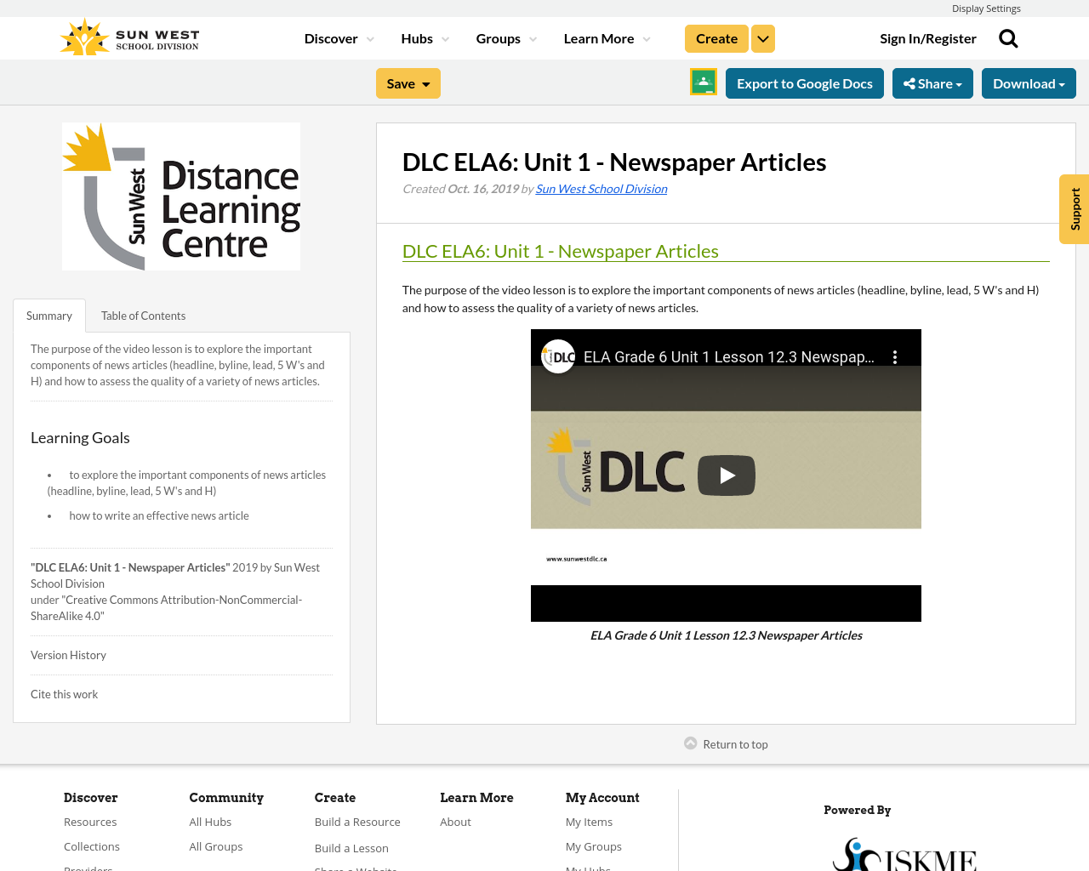Viewport: 1089px width, 871px height.
Task: Click the Distance Learning Centre logo
Action: (181, 196)
